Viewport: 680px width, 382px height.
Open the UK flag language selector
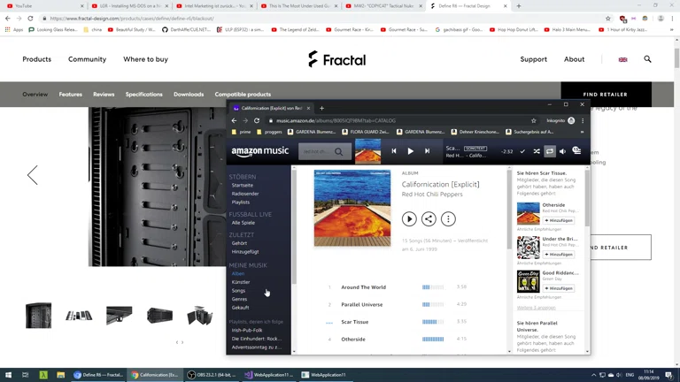[x=622, y=59]
